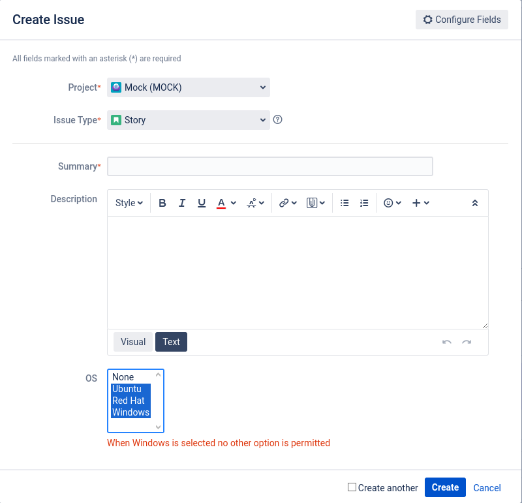Open the Style dropdown
This screenshot has height=503, width=522.
129,203
